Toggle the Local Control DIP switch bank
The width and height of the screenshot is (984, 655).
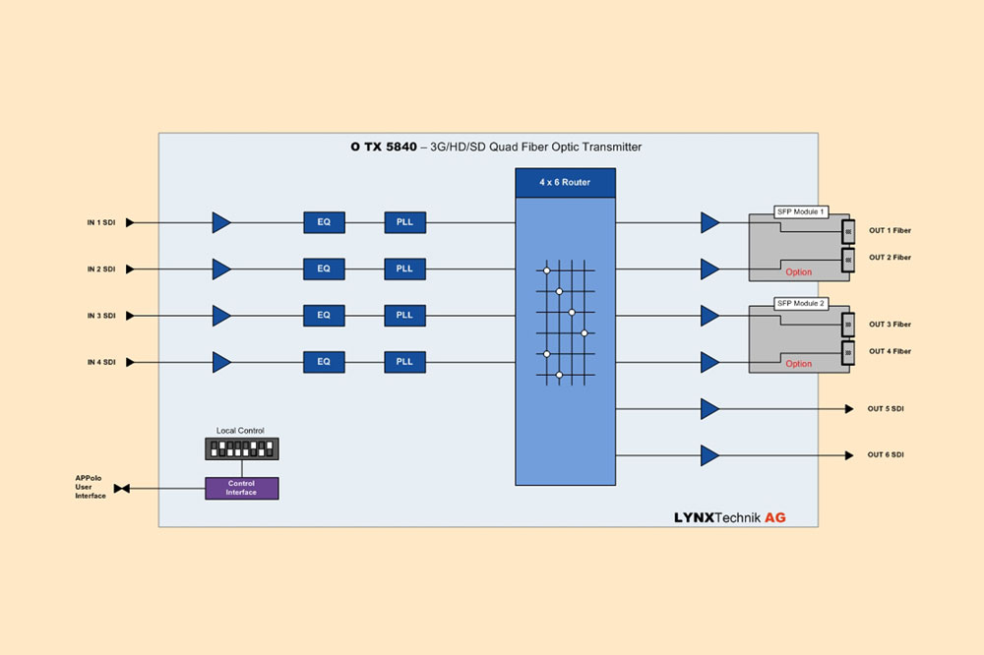[242, 448]
